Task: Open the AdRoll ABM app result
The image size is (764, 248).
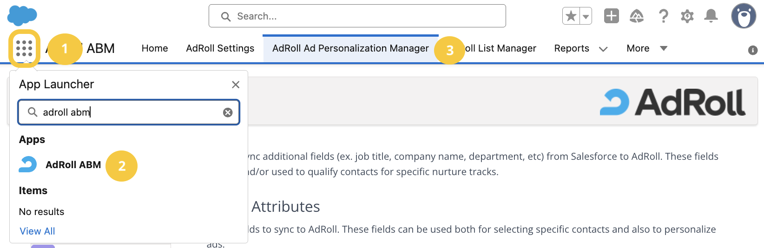Action: [x=73, y=165]
